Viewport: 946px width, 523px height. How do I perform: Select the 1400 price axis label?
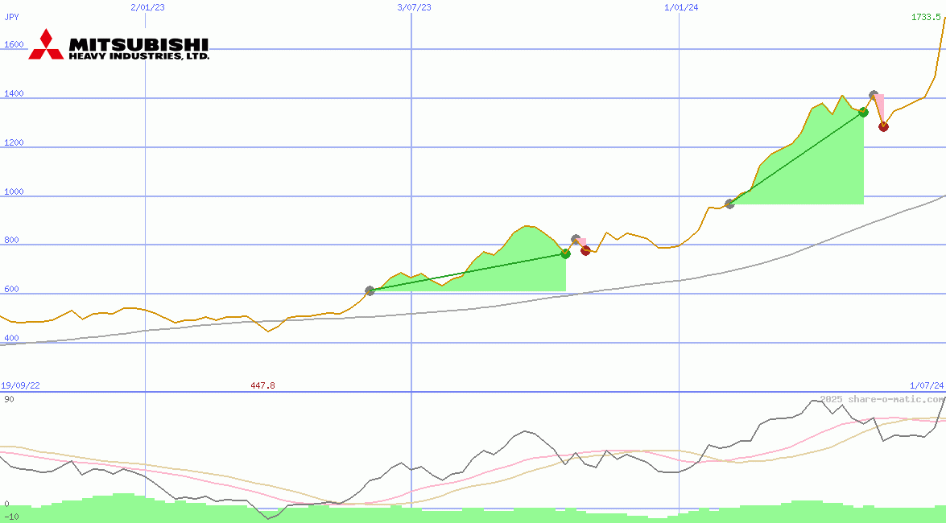click(x=14, y=93)
